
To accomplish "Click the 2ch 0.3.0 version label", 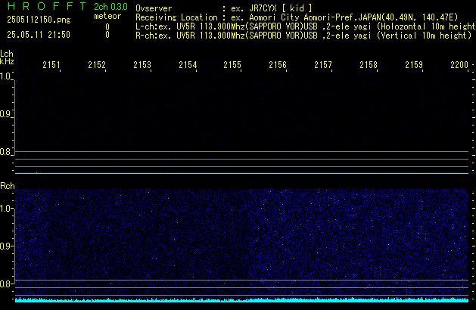I will point(110,6).
